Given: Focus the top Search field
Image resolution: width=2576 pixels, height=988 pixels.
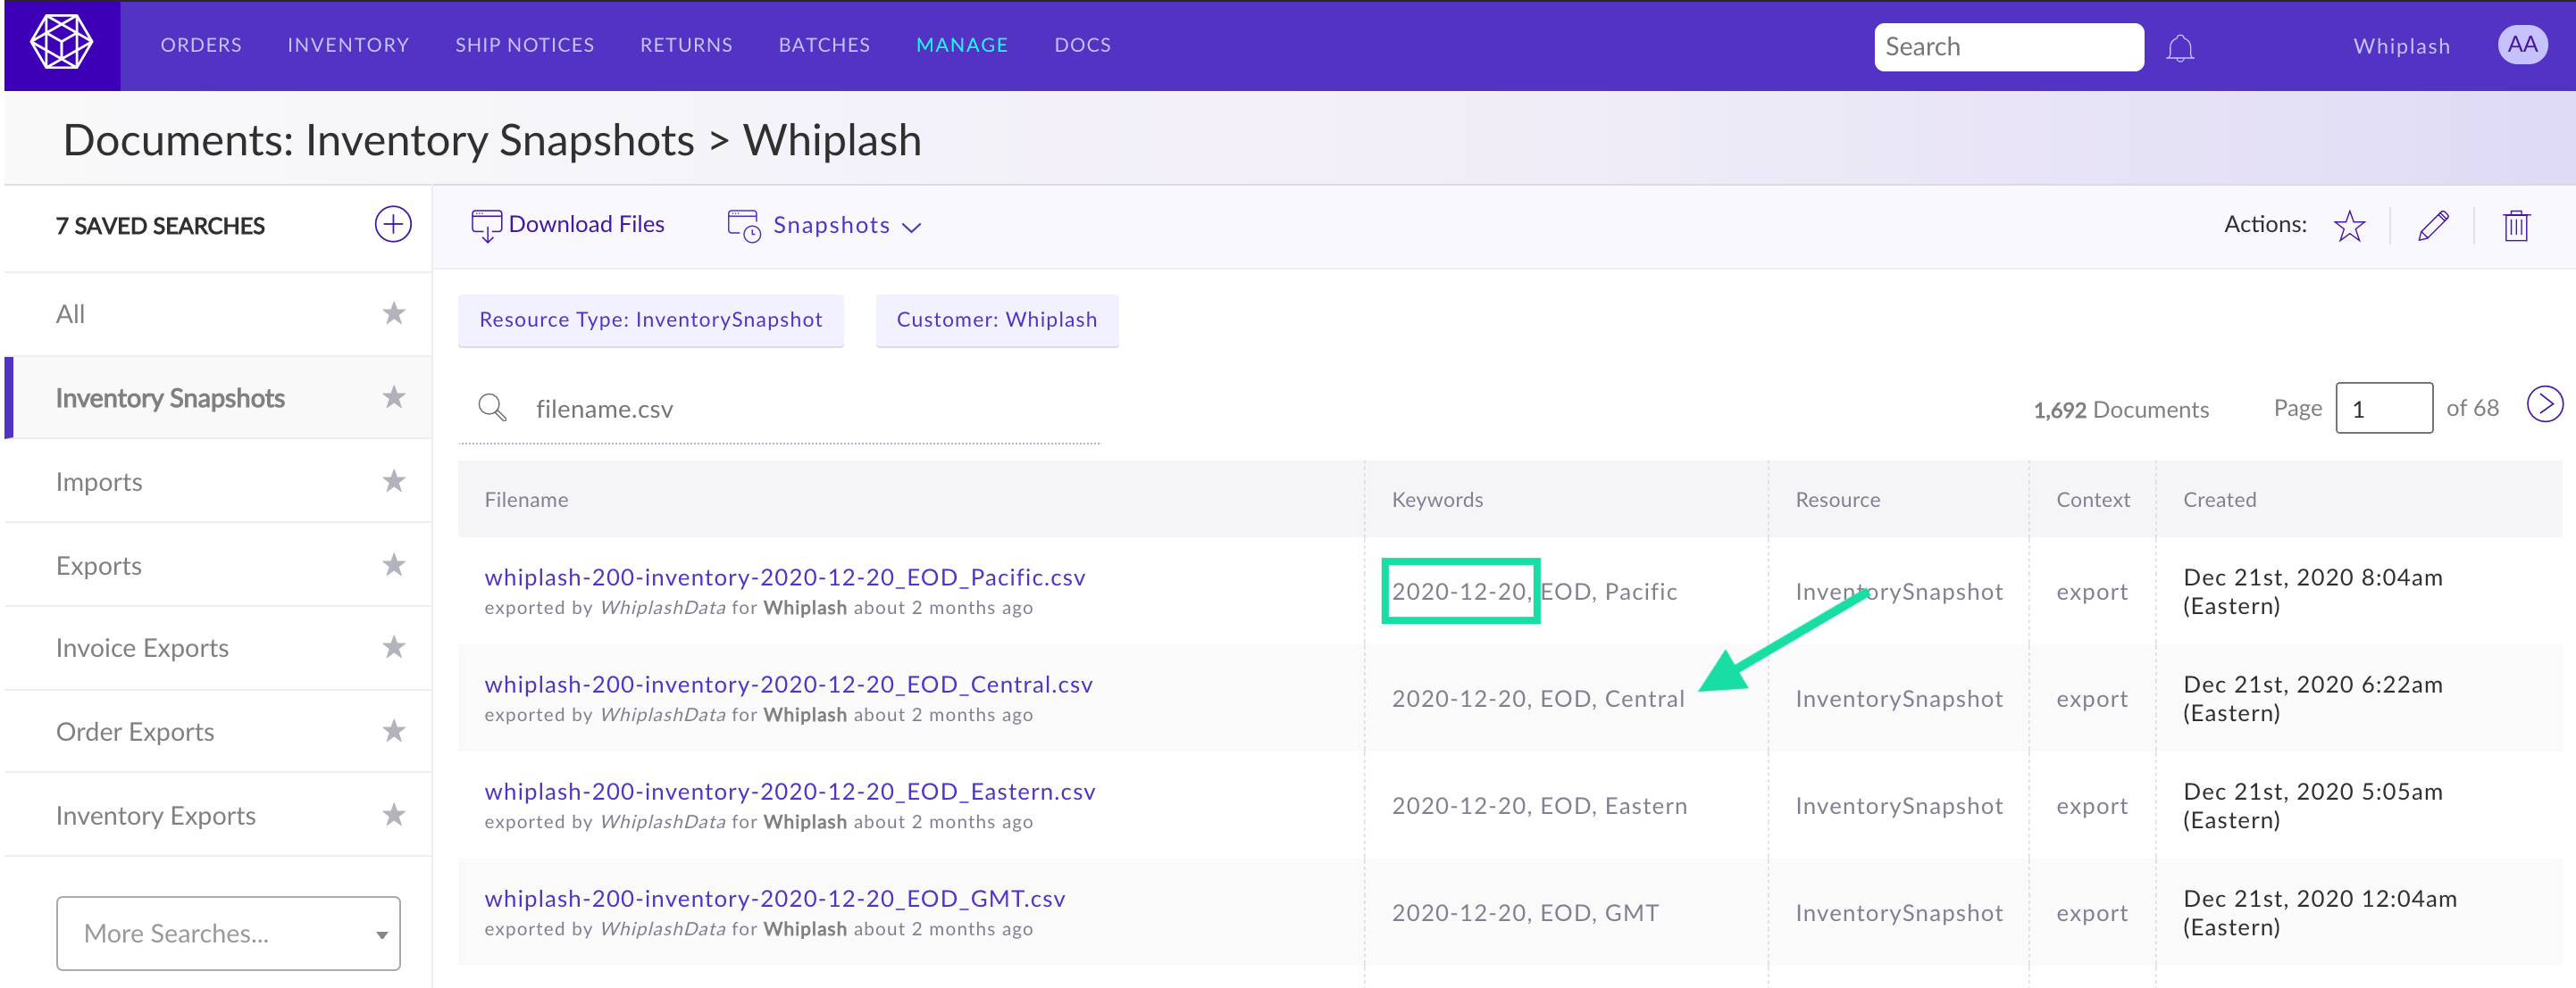Looking at the screenshot, I should (x=2008, y=47).
